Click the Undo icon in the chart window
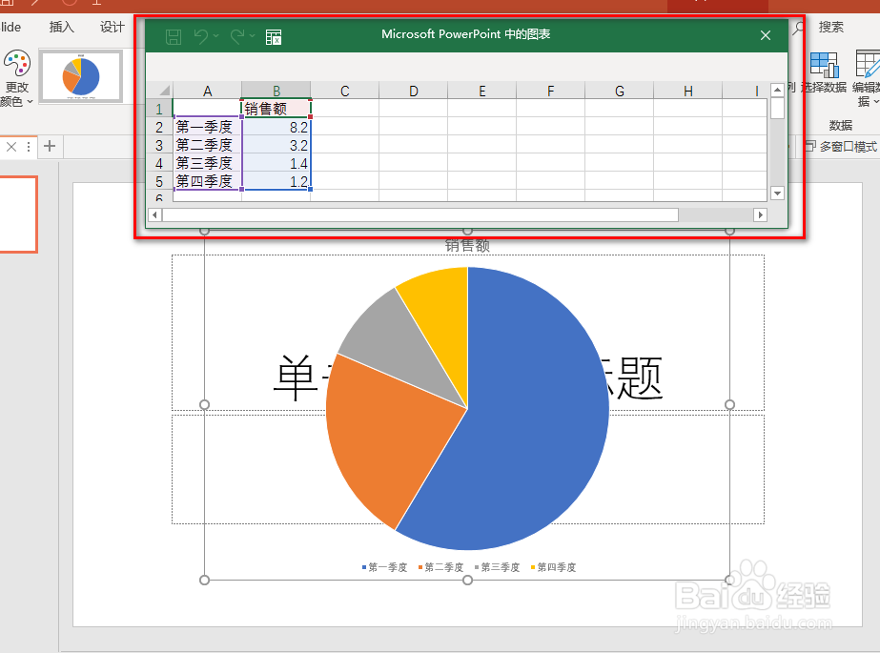 [x=201, y=36]
